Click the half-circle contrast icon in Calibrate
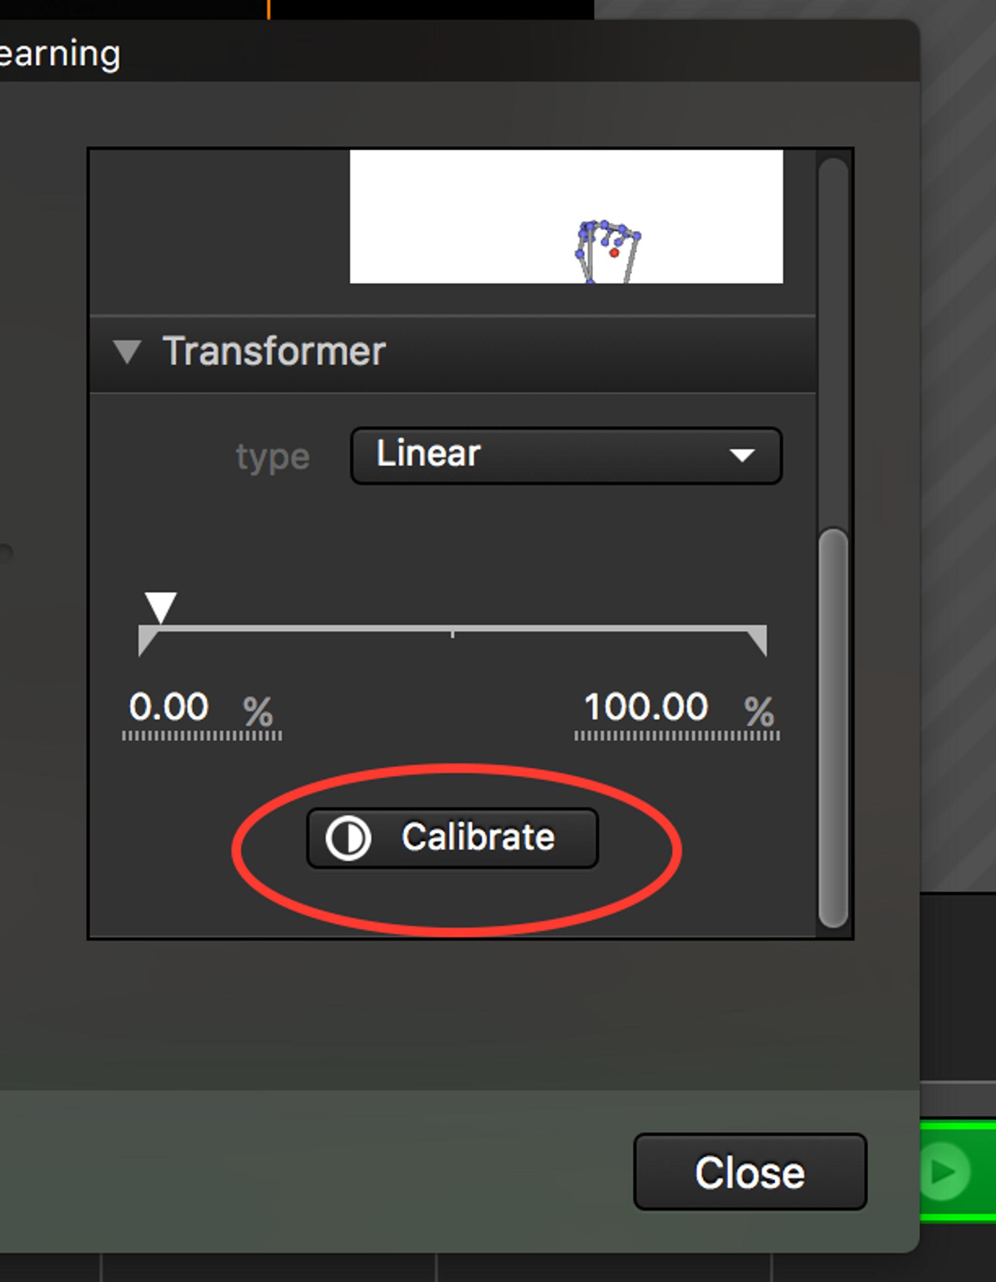 [x=348, y=838]
